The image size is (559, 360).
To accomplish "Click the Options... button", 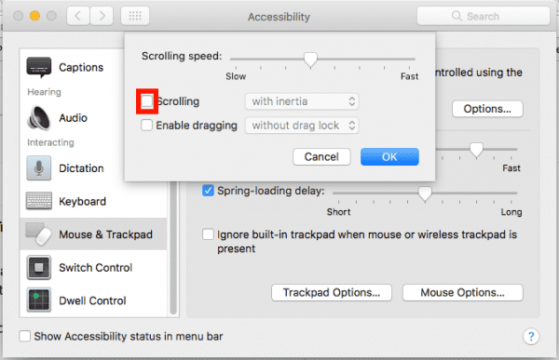I will coord(487,109).
